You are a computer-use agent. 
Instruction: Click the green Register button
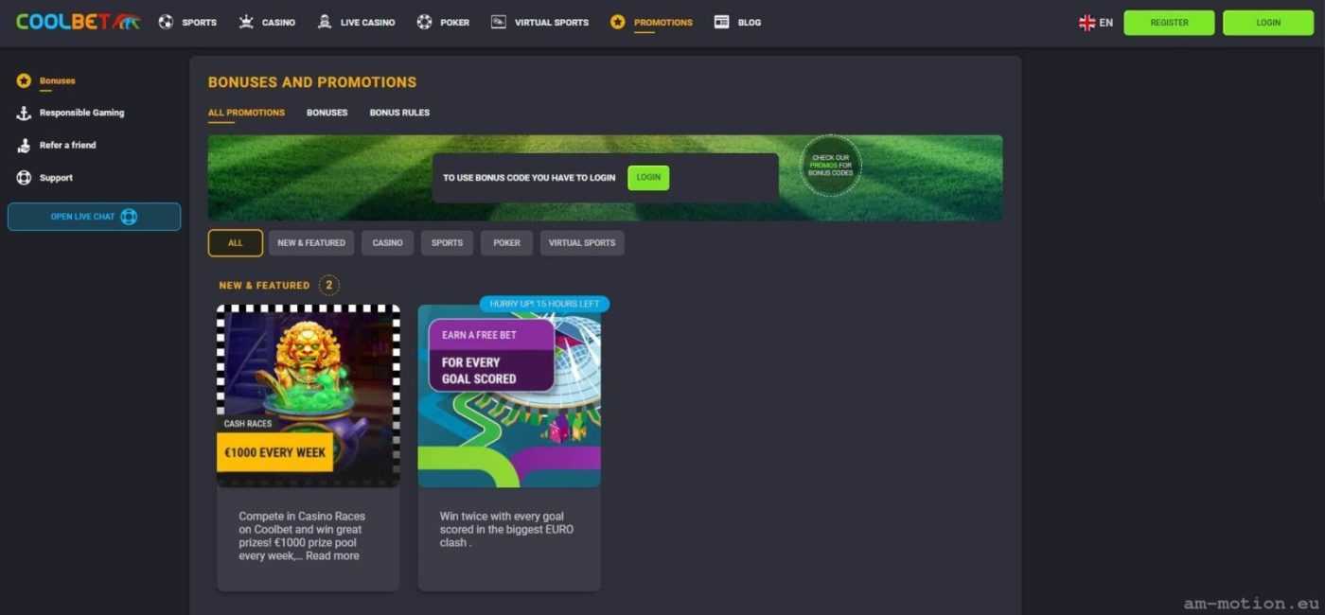[1169, 23]
